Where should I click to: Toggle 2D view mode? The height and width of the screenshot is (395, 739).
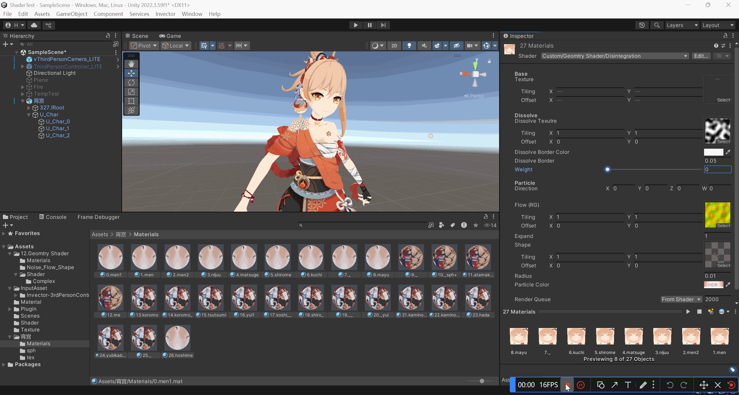tap(394, 46)
